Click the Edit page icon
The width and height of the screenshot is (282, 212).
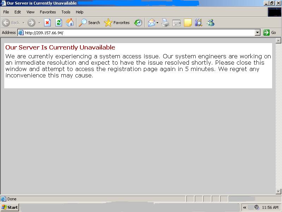177,23
